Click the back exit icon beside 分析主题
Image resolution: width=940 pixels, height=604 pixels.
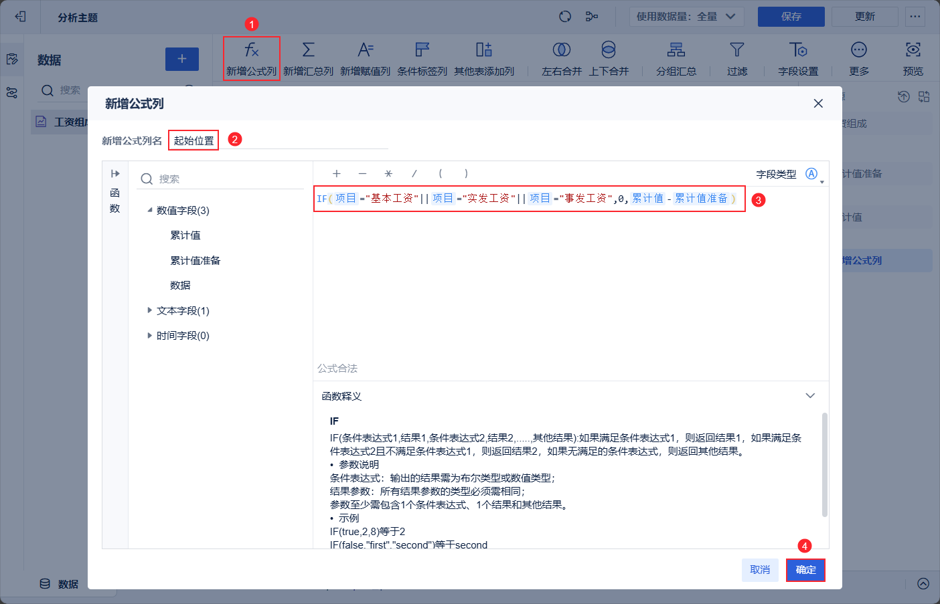point(20,17)
